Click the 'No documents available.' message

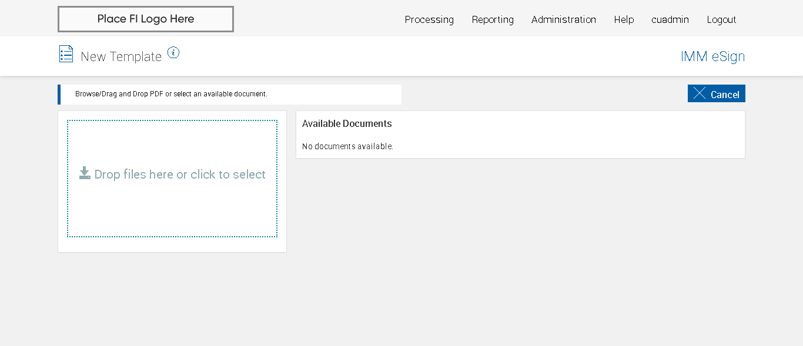coord(347,146)
